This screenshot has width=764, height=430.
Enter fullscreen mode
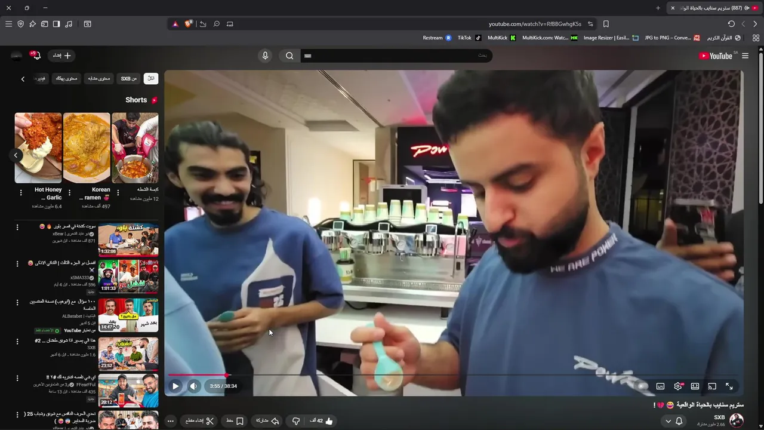point(729,386)
